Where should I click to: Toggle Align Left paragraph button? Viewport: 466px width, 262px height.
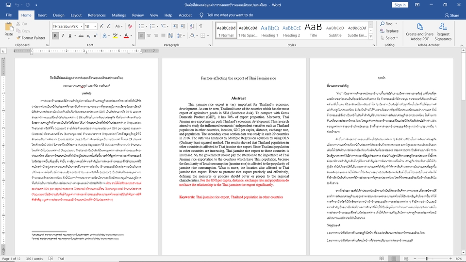[141, 36]
